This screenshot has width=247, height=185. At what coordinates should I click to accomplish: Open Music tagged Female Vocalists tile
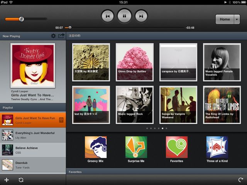[222, 62]
